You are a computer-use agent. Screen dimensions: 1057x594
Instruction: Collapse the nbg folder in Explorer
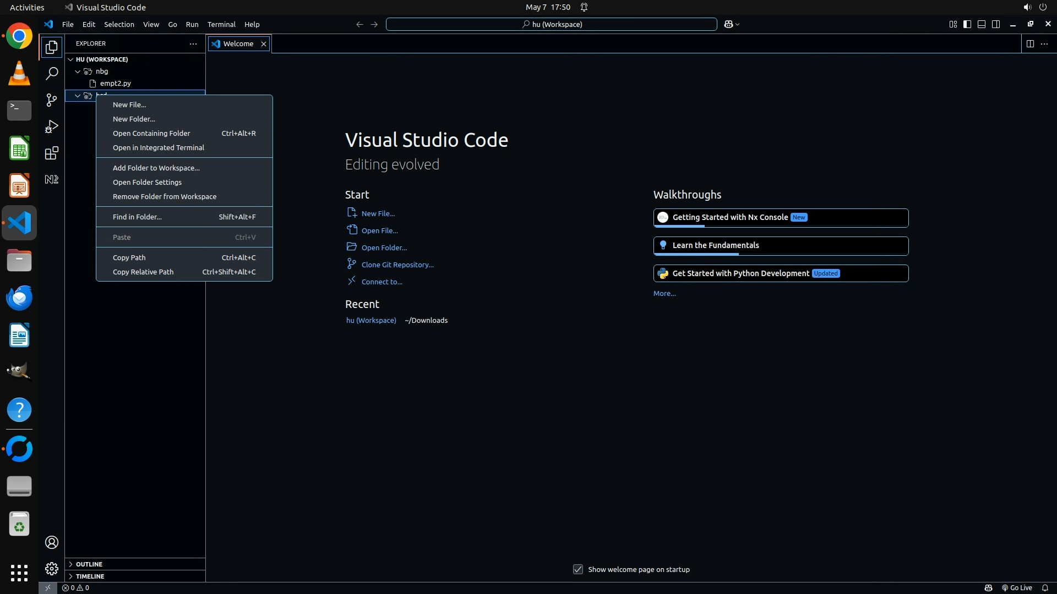[x=78, y=71]
